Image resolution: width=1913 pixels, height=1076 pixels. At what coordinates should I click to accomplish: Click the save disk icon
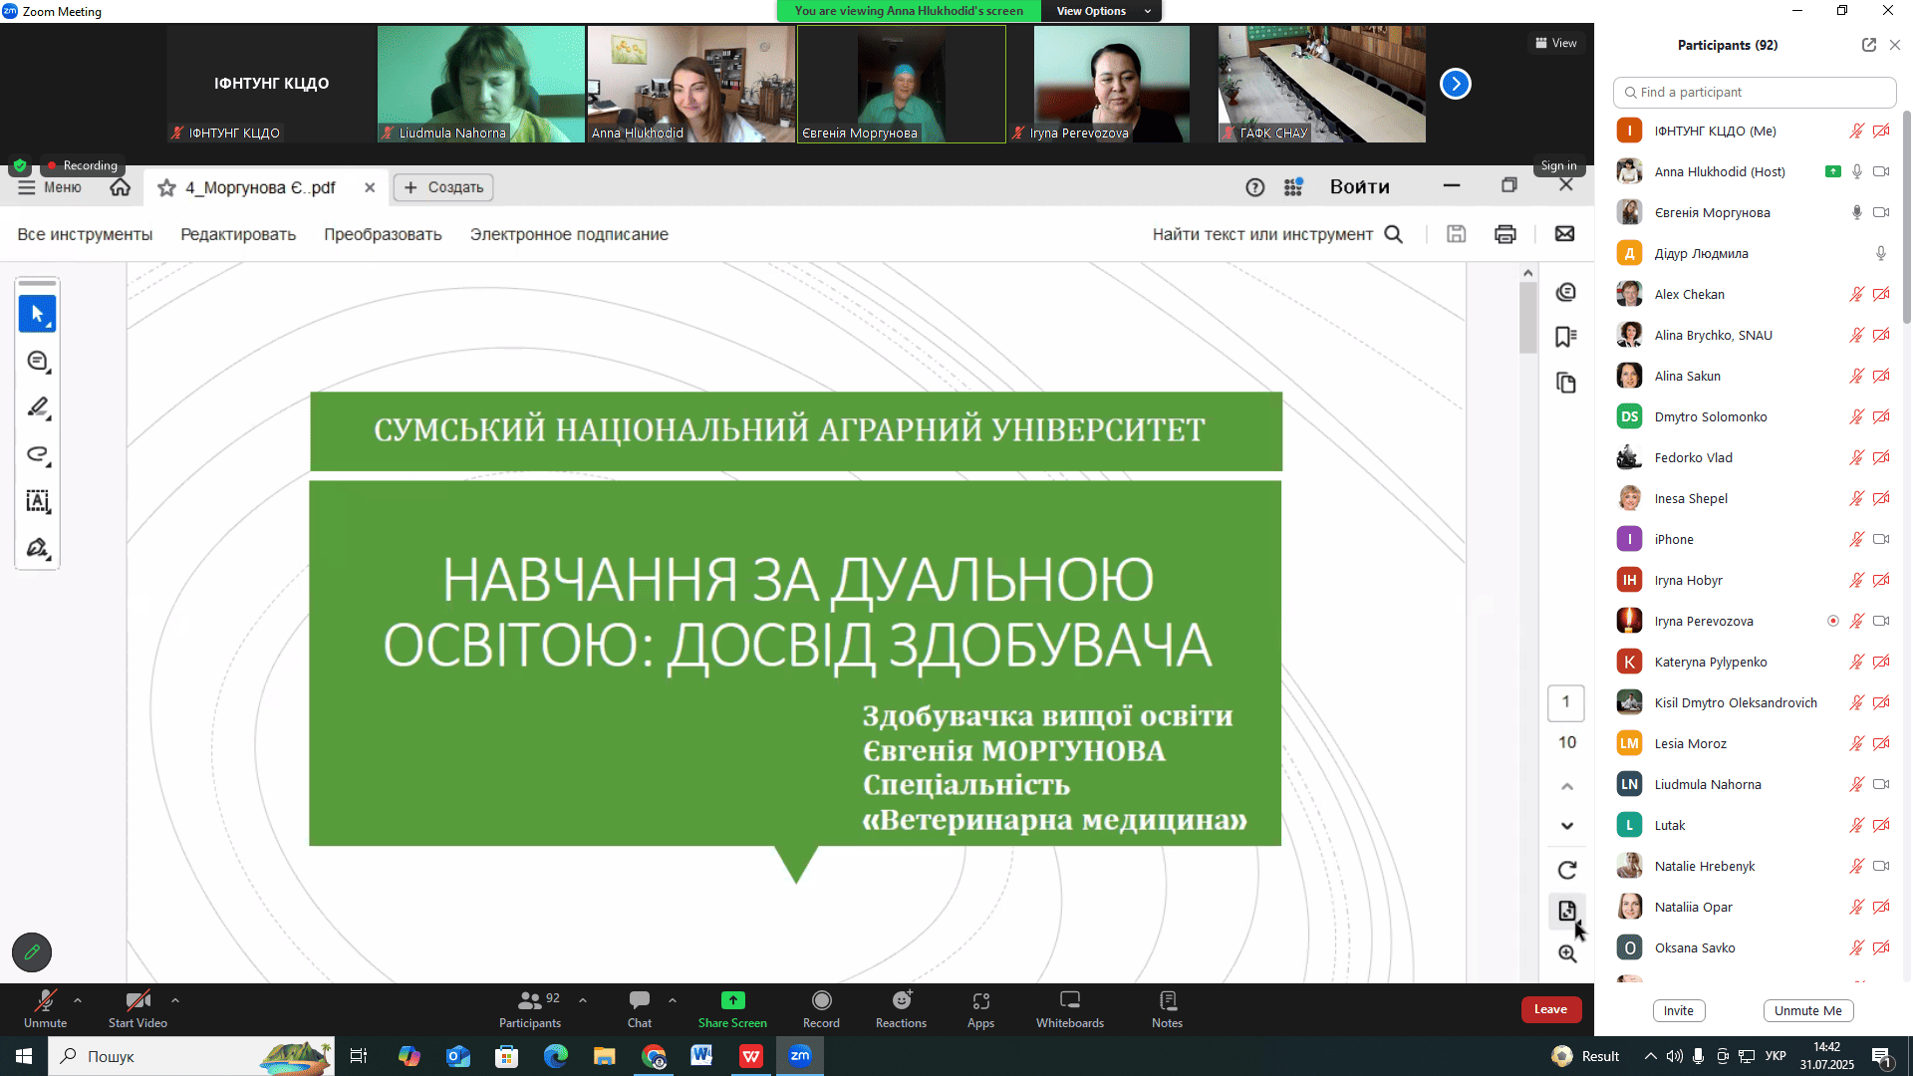click(1457, 234)
